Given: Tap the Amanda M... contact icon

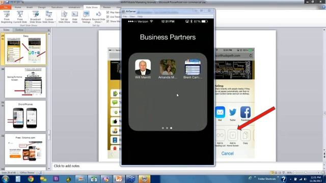Looking at the screenshot, I should (x=168, y=67).
